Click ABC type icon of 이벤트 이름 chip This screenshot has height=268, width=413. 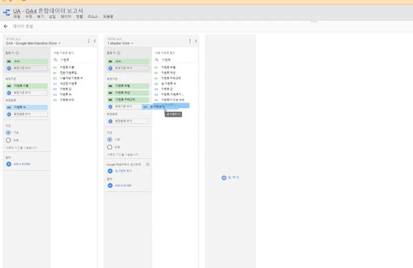coord(9,86)
